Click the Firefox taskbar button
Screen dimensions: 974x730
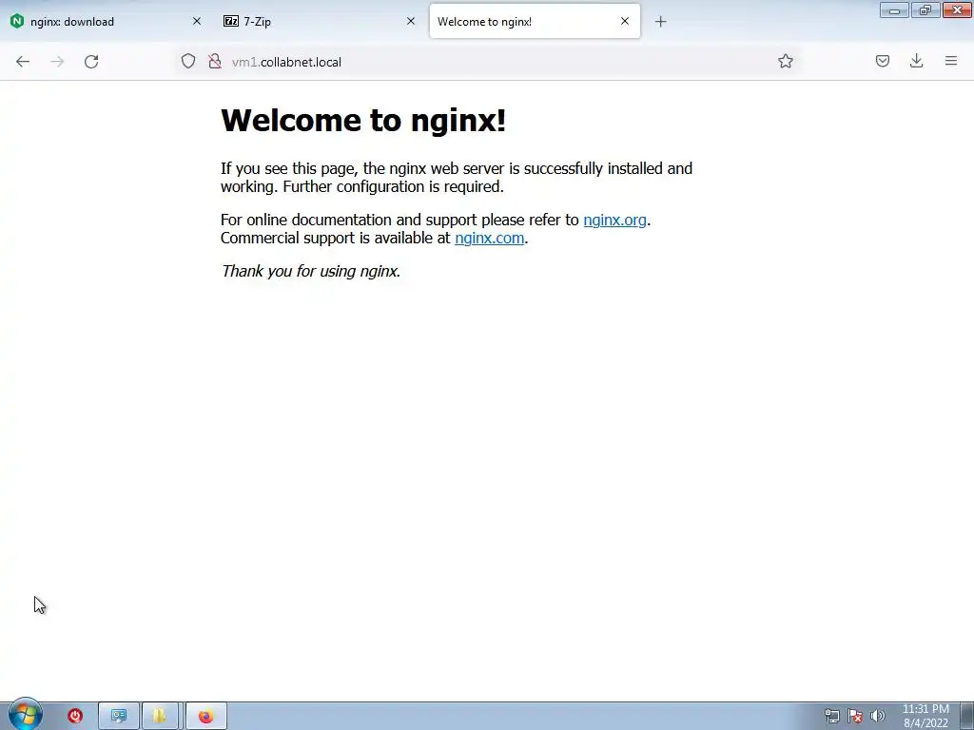tap(206, 716)
